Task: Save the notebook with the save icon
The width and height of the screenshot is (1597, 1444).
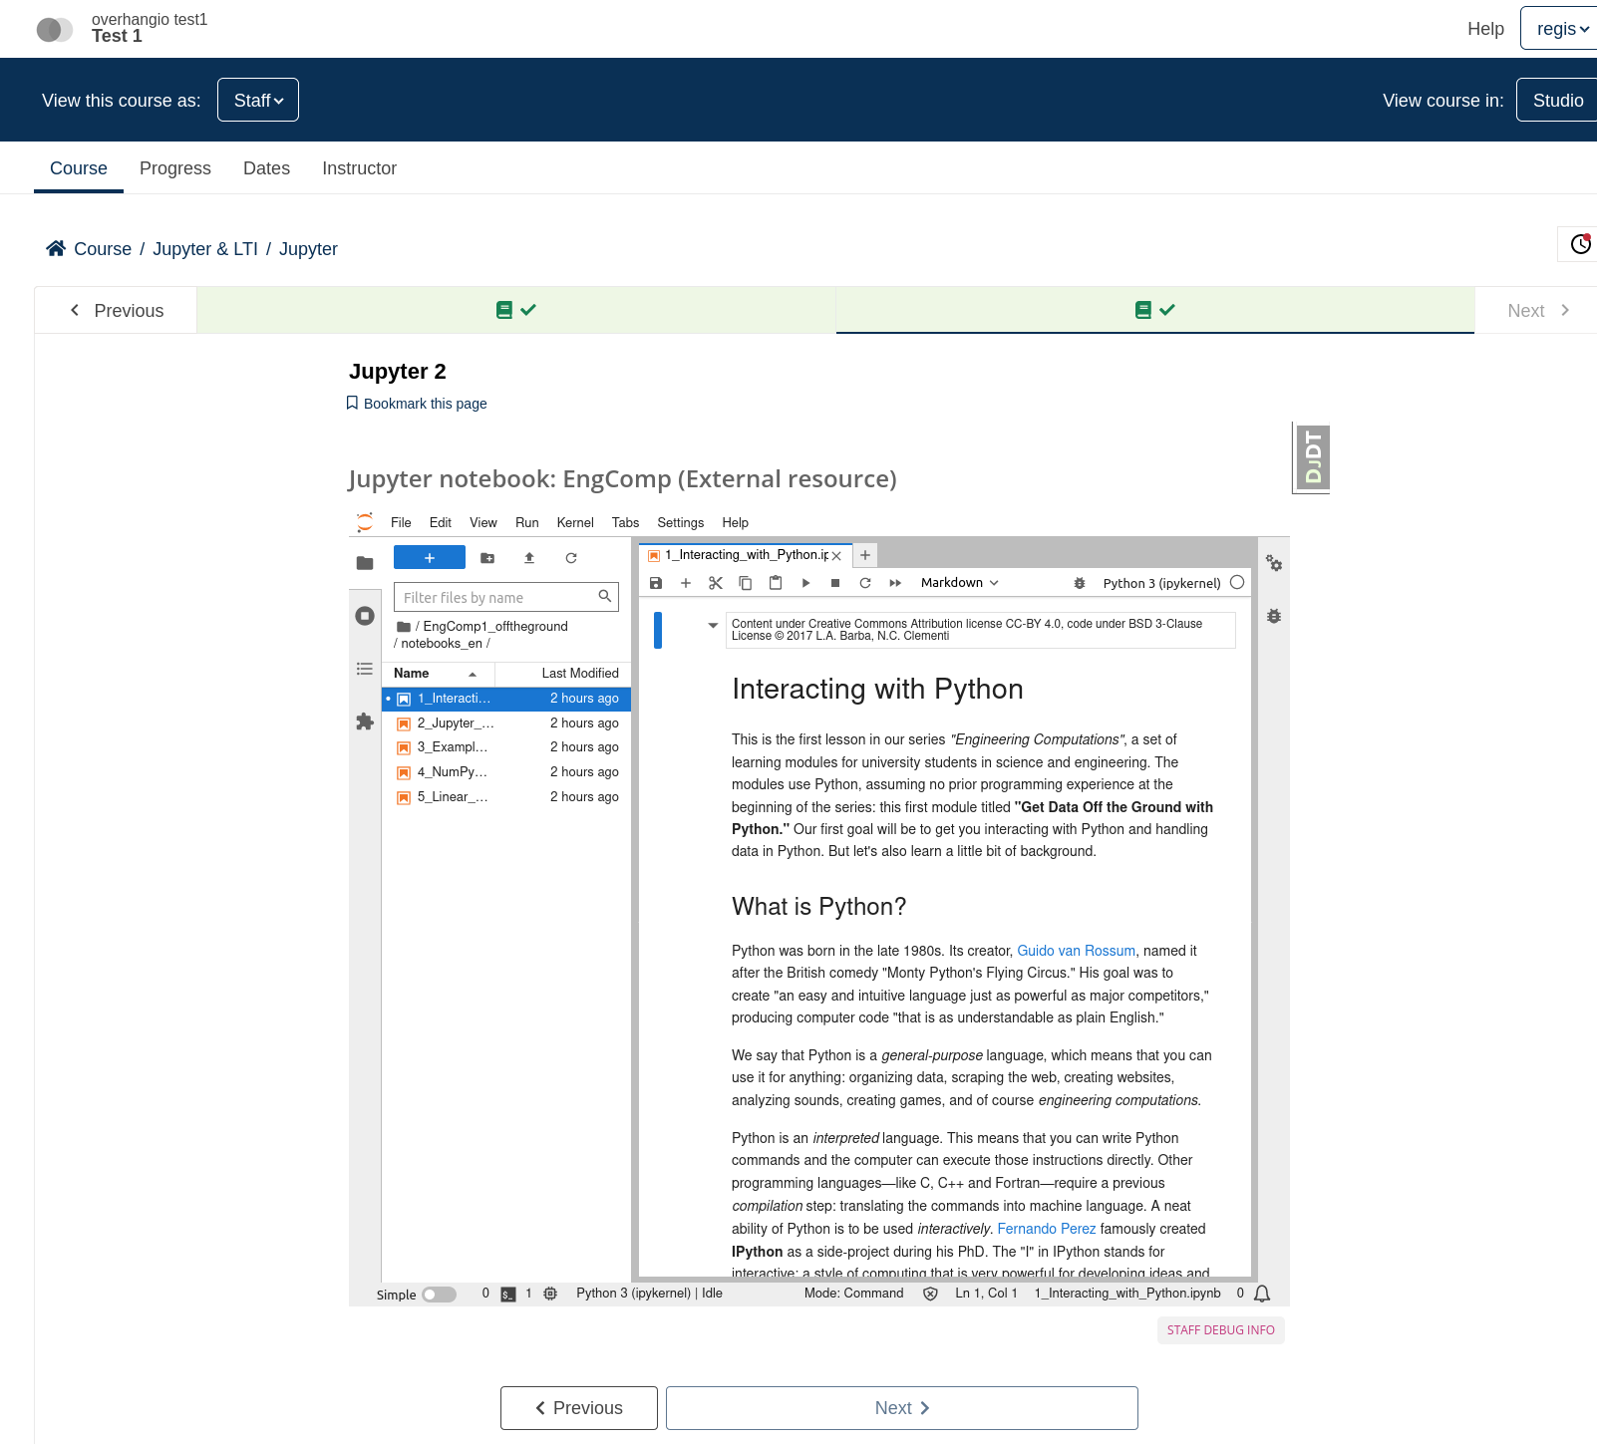Action: [655, 582]
